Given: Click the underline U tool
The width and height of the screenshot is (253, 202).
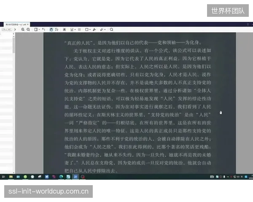Looking at the screenshot, I should point(72,29).
